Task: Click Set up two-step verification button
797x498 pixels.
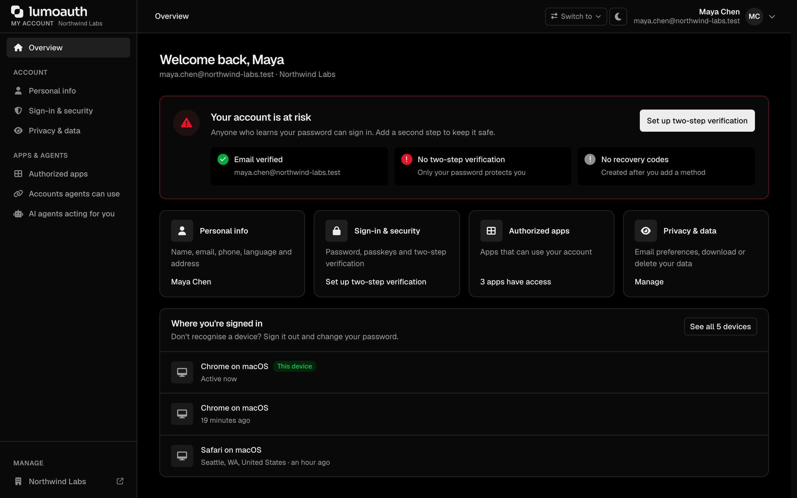Action: (x=697, y=121)
